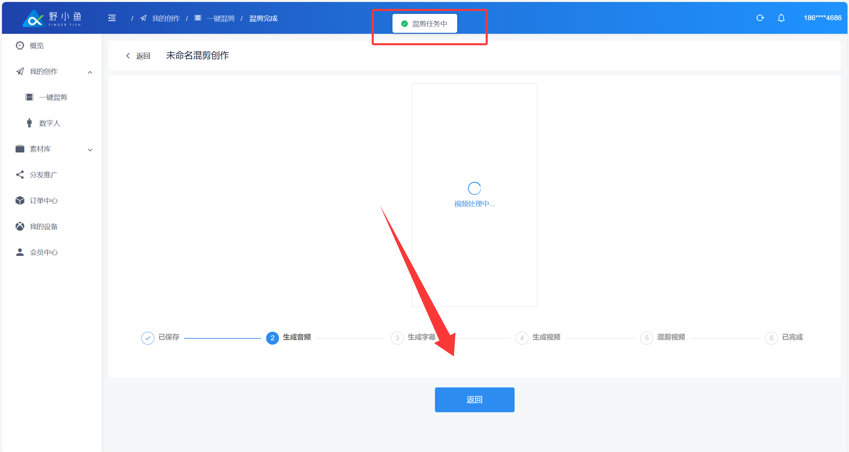Expand the 素材库 menu chevron
The width and height of the screenshot is (849, 452).
coord(90,150)
